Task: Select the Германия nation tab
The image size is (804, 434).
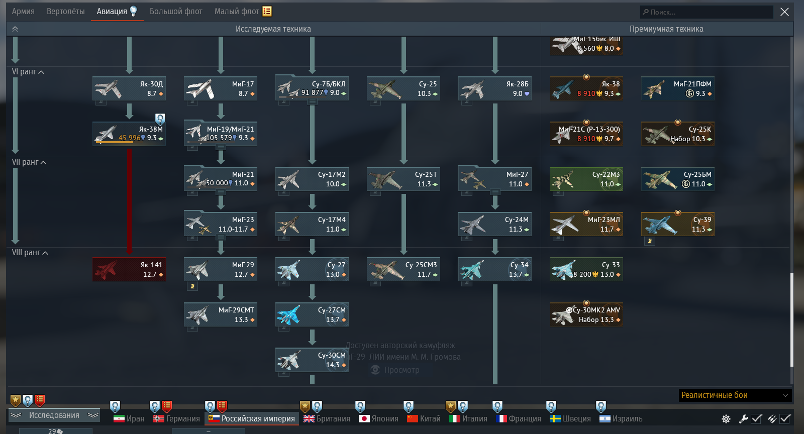Action: [x=177, y=418]
